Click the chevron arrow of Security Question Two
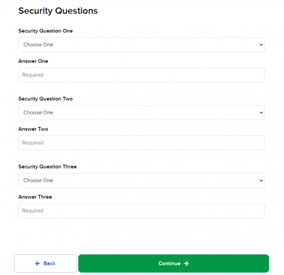This screenshot has width=284, height=275. click(261, 113)
